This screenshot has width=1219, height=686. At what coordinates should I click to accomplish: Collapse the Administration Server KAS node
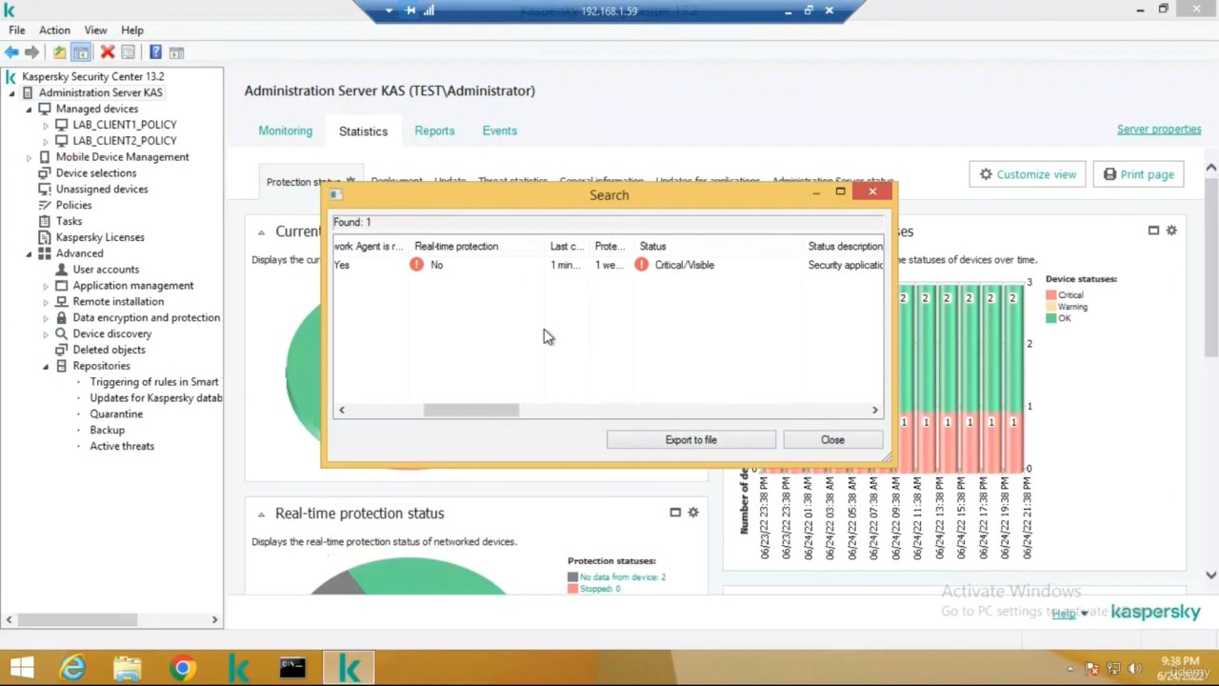point(11,92)
